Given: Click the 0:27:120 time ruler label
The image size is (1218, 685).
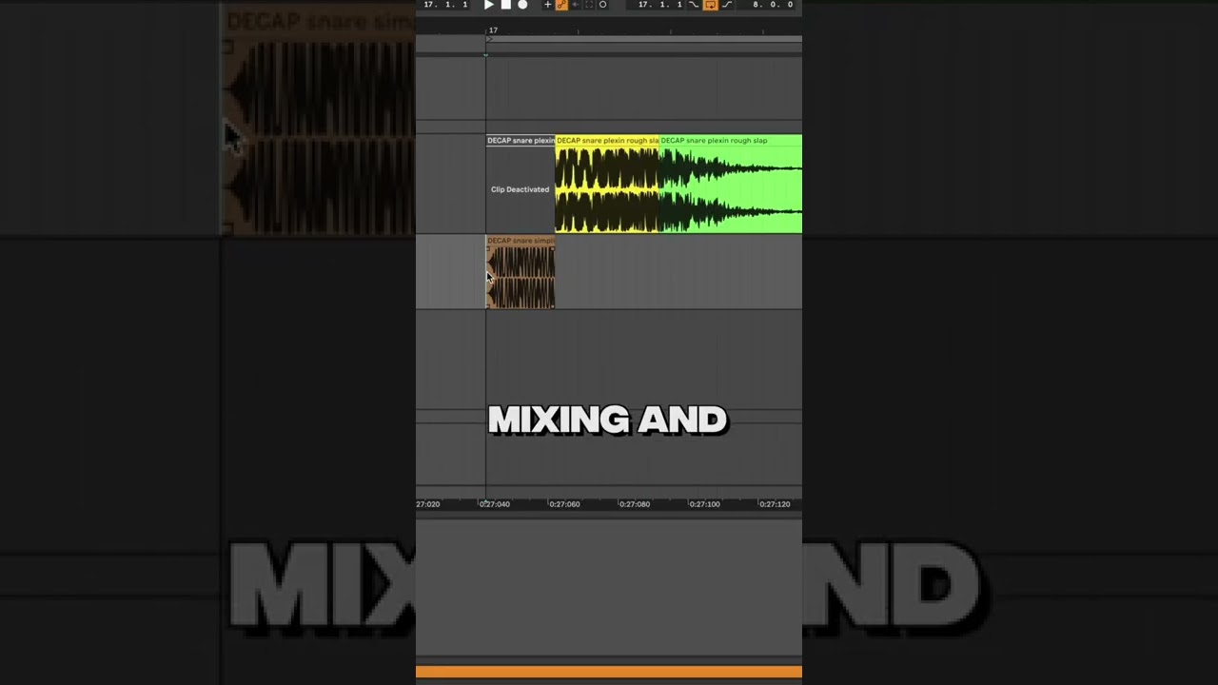Looking at the screenshot, I should 775,504.
